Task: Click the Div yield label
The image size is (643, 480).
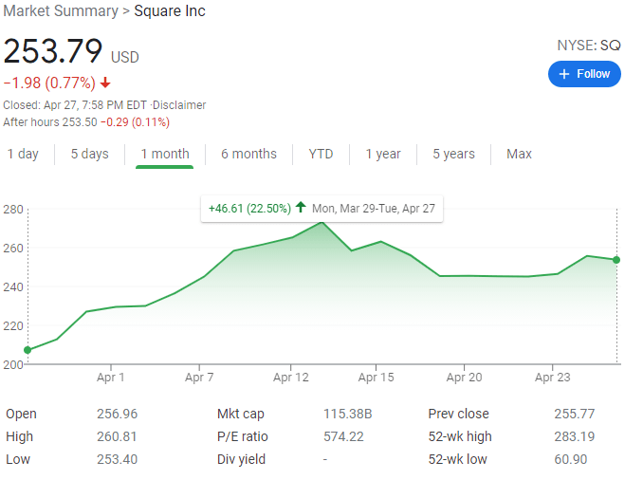Action: [241, 459]
